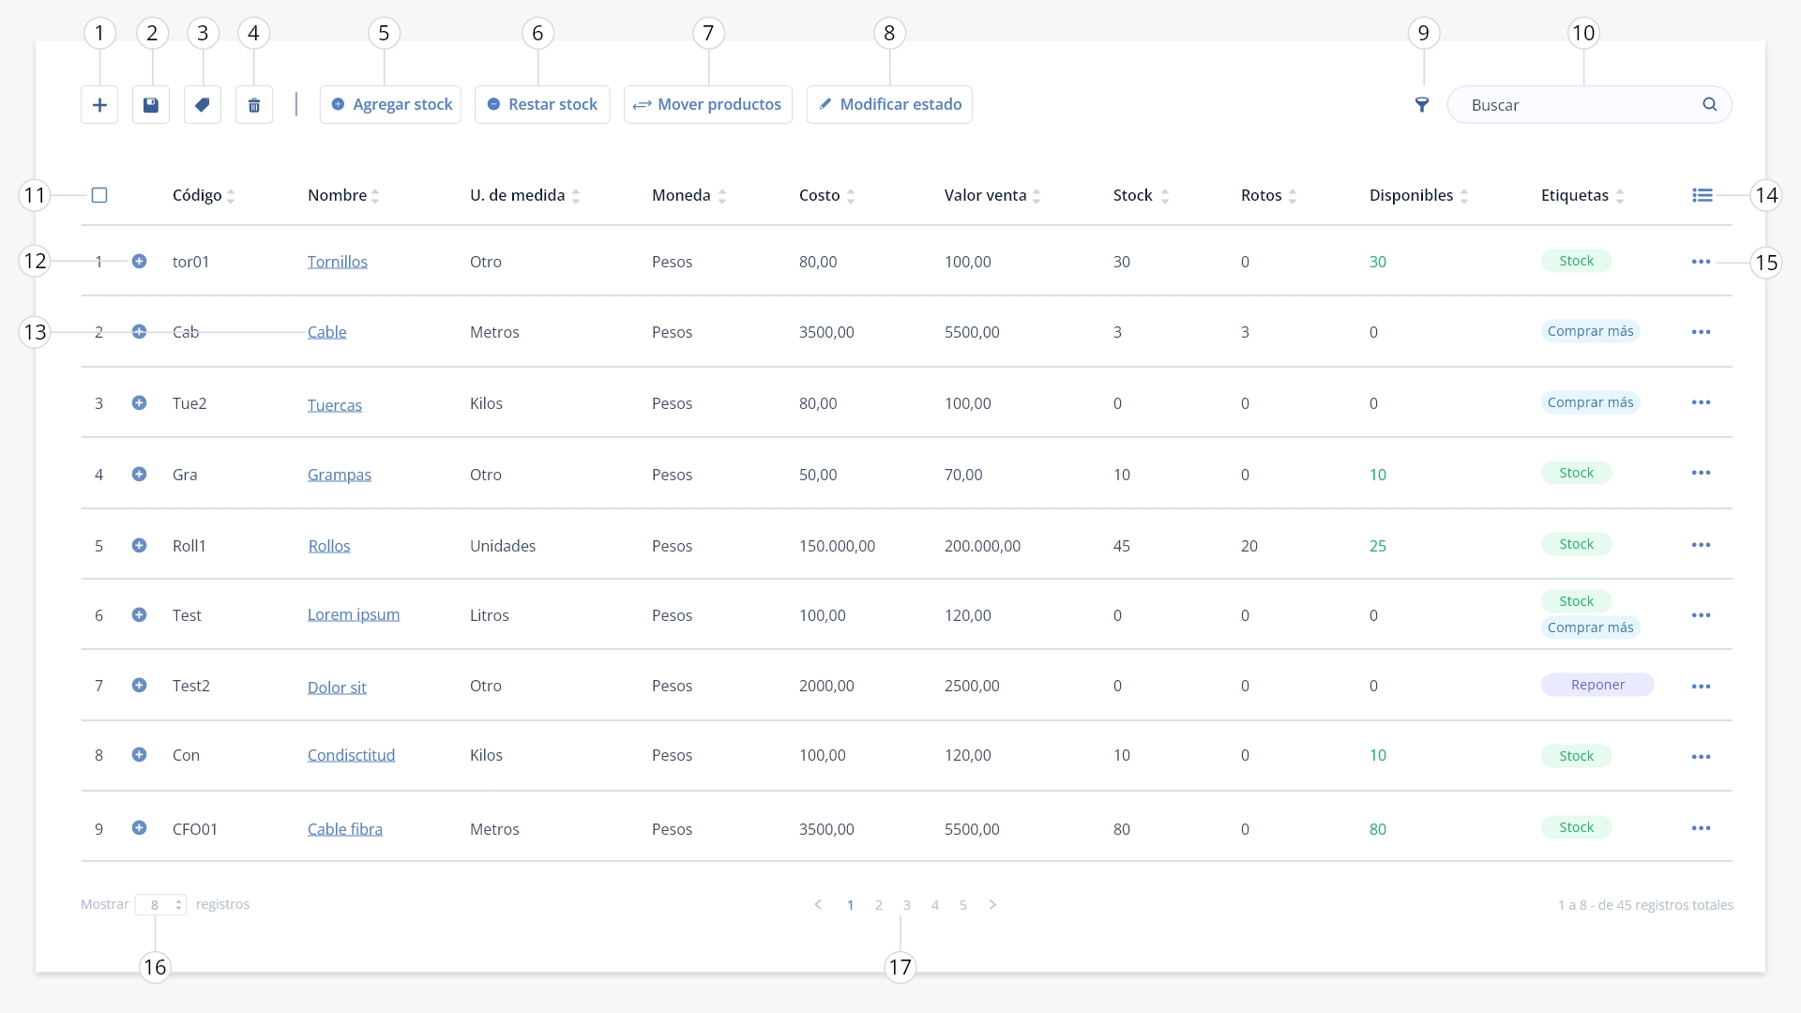
Task: Go to page 3 in pagination
Action: [x=907, y=905]
